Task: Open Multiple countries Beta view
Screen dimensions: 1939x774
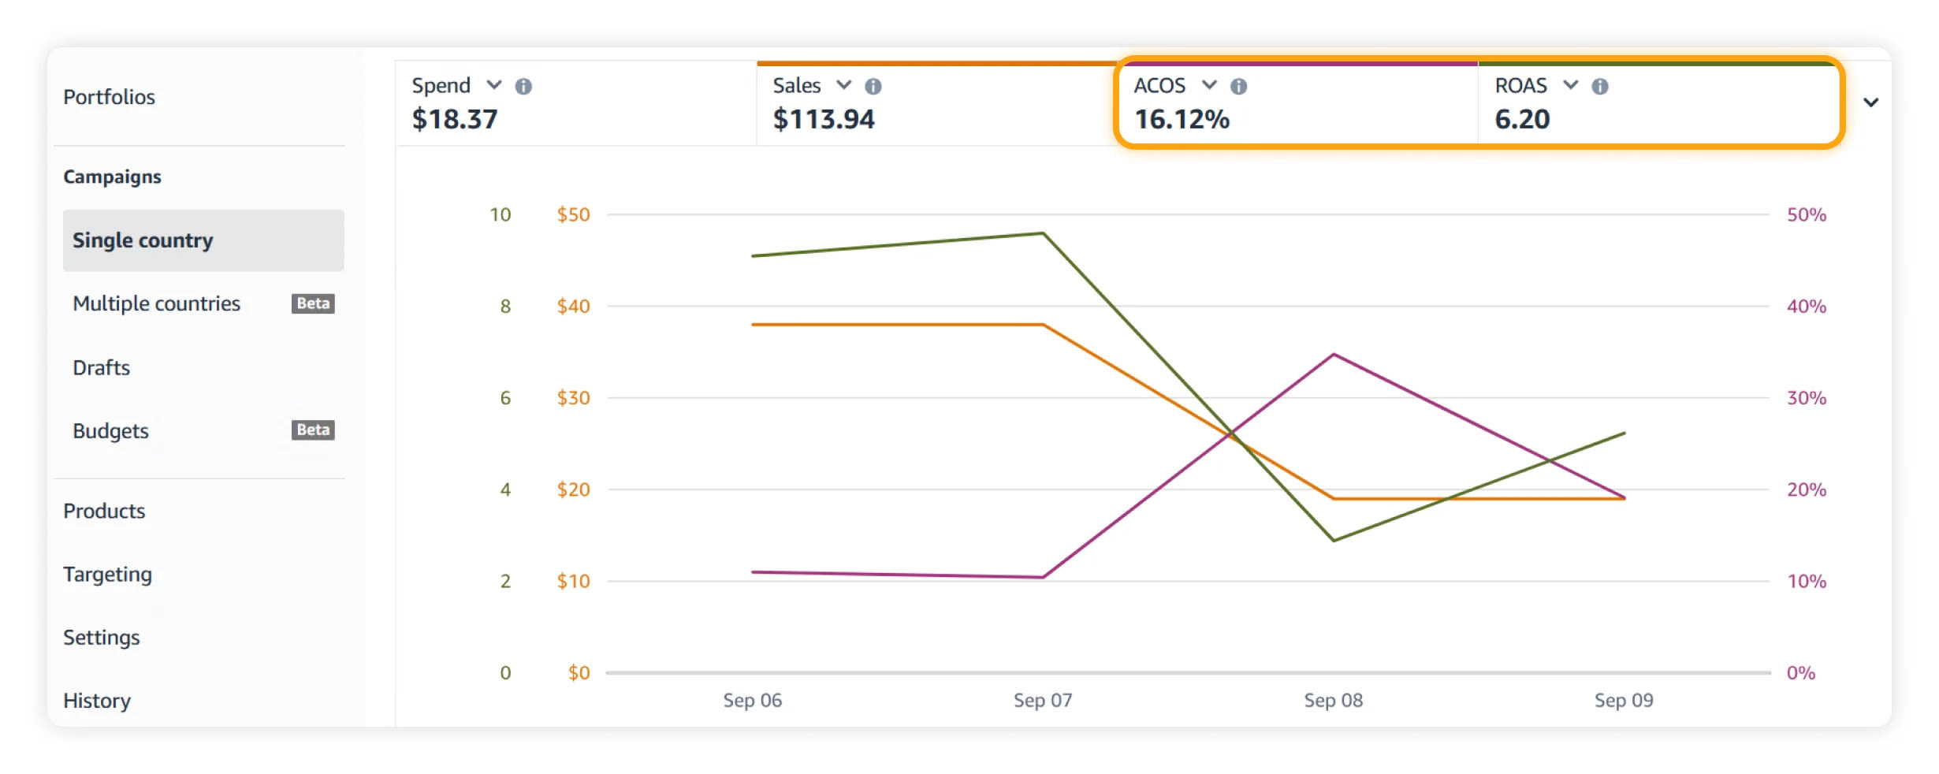Action: coord(156,303)
